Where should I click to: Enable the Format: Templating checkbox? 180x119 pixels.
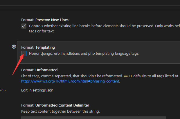tap(24, 54)
